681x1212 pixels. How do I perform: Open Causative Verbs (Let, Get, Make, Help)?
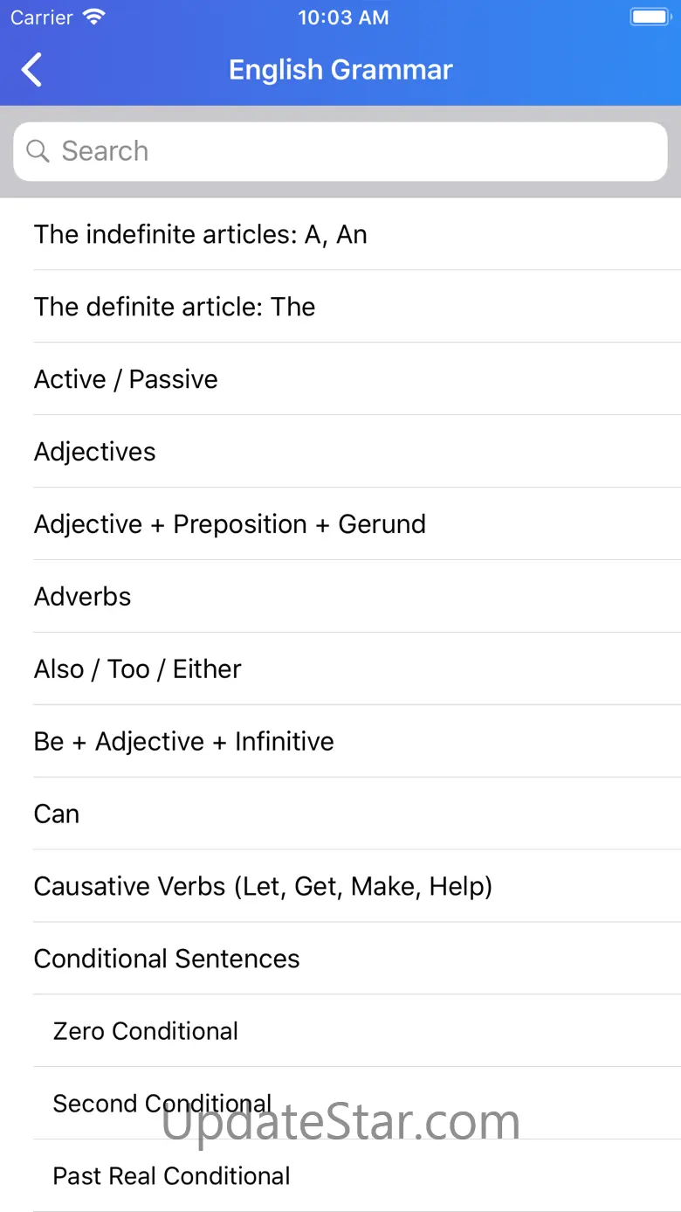pyautogui.click(x=263, y=887)
